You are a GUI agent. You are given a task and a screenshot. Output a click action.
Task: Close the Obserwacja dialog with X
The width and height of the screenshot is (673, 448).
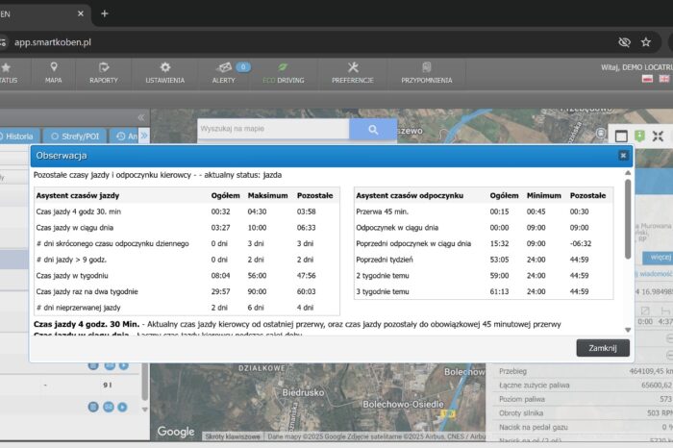click(623, 155)
